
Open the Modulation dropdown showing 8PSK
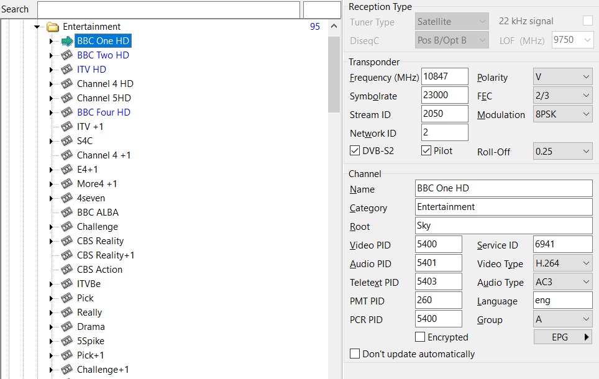(562, 114)
